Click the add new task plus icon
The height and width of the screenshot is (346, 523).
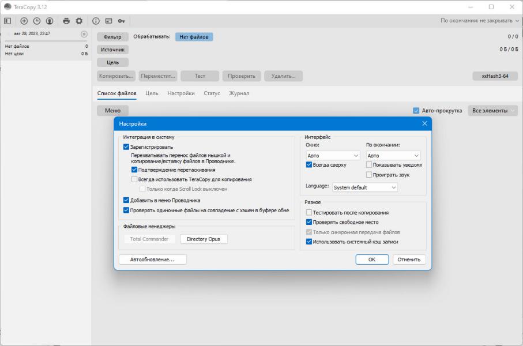(24, 21)
